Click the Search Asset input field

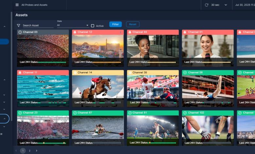pos(38,25)
